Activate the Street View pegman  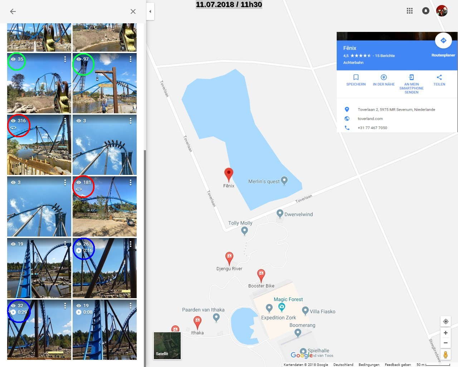[446, 355]
